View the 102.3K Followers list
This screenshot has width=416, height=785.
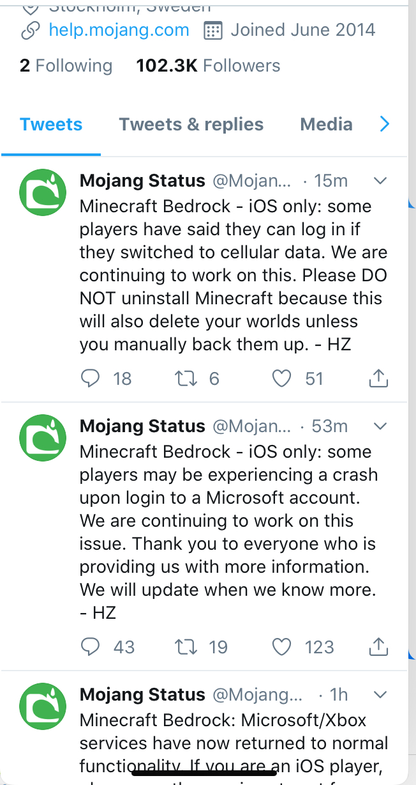208,65
